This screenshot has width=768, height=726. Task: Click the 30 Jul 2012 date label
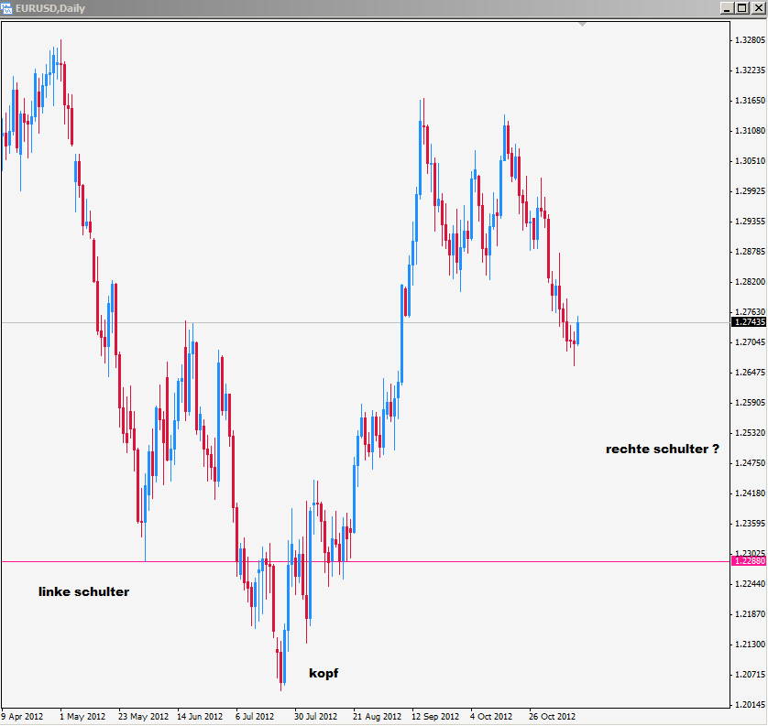pos(315,717)
